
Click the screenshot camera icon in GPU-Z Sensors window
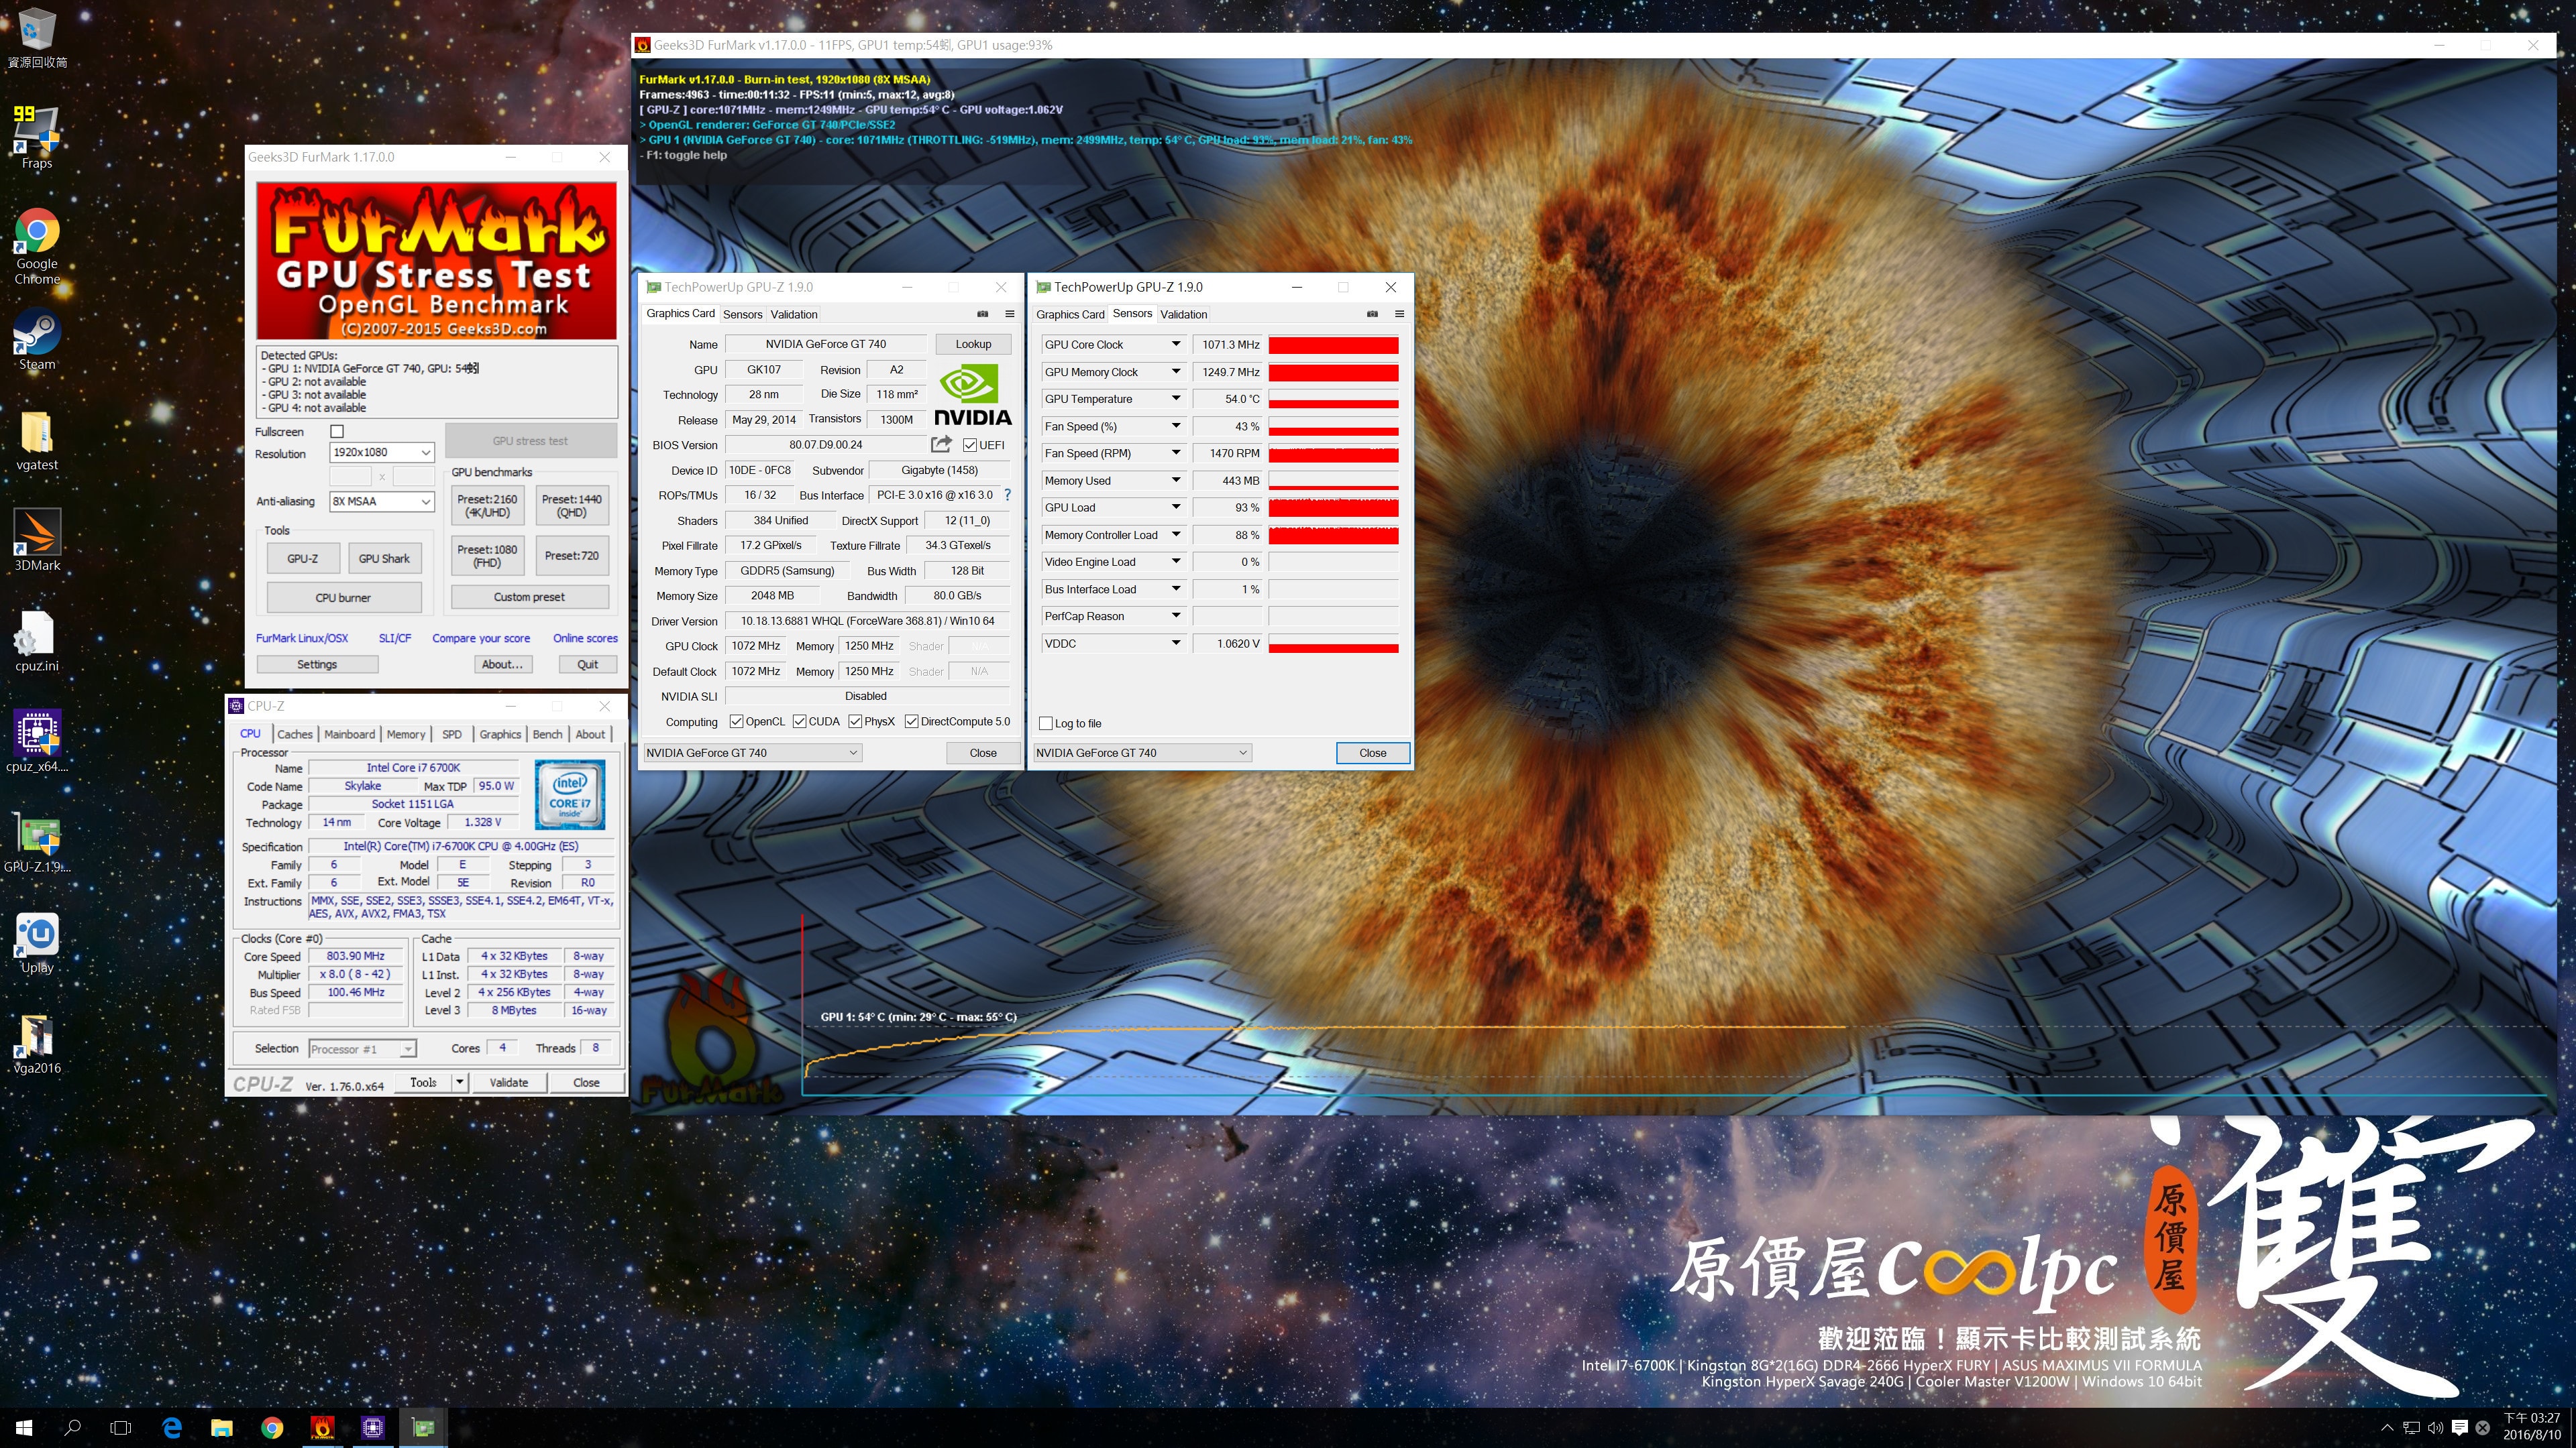[1372, 314]
